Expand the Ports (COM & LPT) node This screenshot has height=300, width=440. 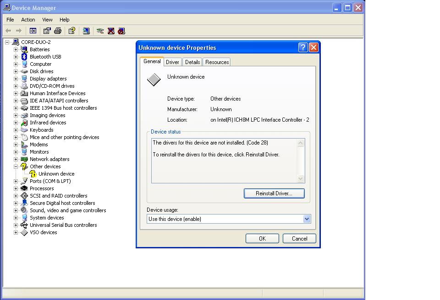point(16,181)
